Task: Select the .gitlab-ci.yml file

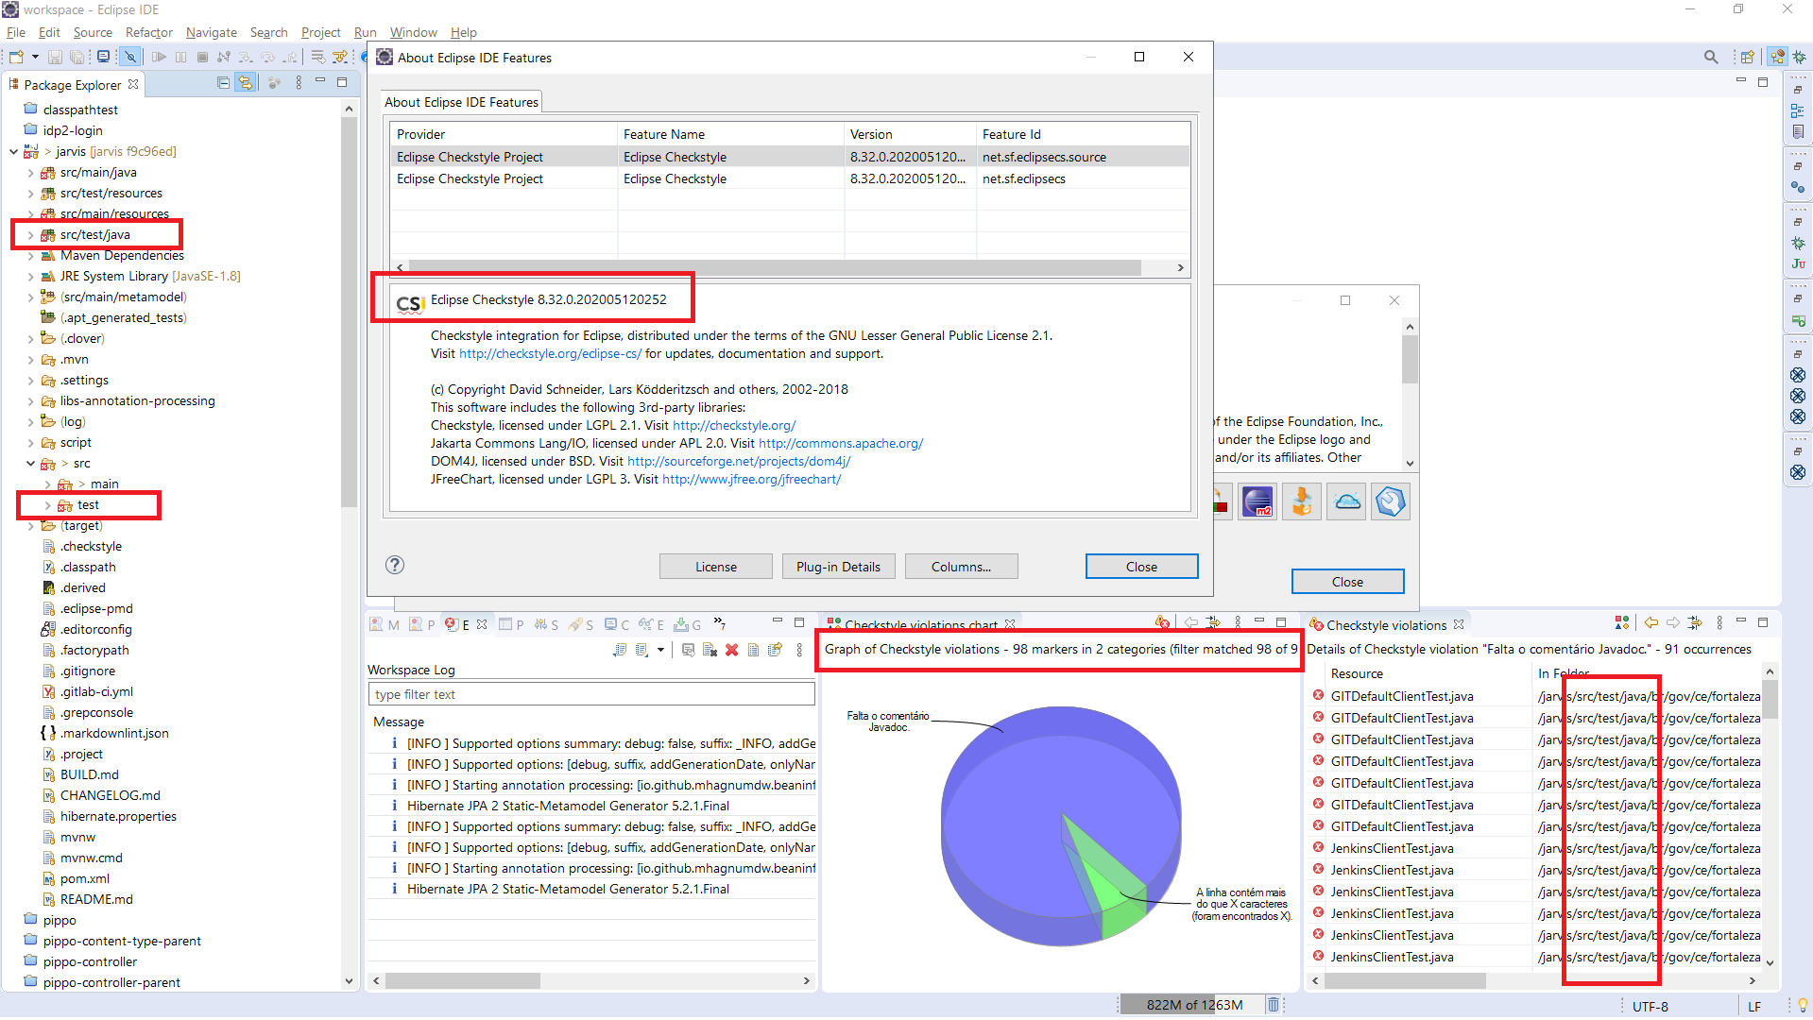Action: (96, 692)
